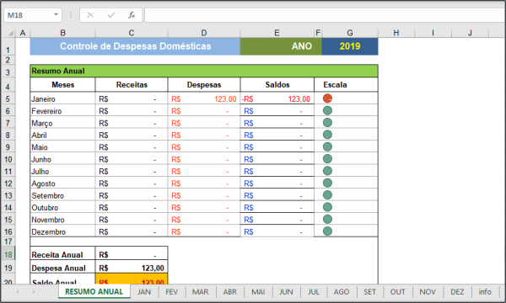Click the green scale indicator for Fevereiro
The height and width of the screenshot is (303, 506).
point(327,110)
